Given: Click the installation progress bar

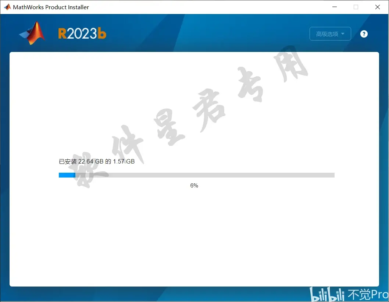Looking at the screenshot, I should click(196, 175).
